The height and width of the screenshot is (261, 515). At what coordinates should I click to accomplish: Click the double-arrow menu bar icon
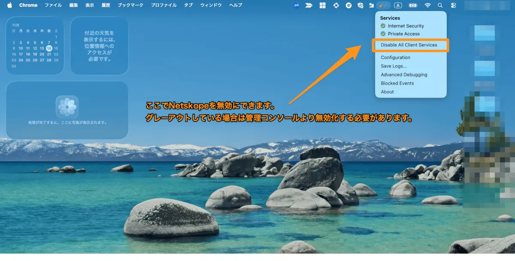point(309,5)
